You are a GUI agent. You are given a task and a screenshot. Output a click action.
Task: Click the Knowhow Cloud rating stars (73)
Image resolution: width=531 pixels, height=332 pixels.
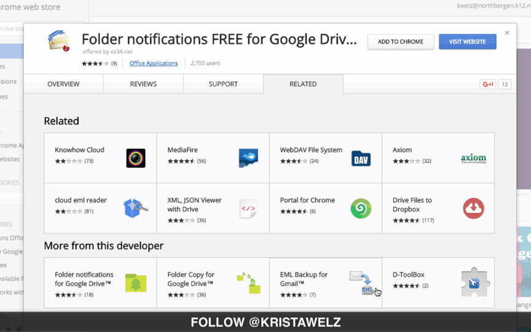pyautogui.click(x=74, y=161)
